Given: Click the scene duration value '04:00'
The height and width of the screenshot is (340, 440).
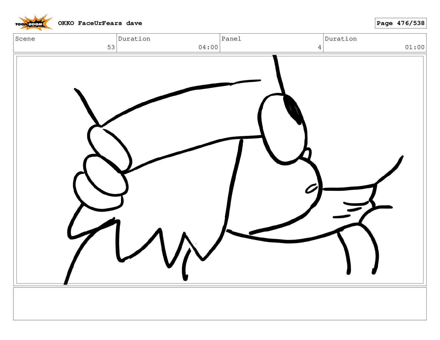Looking at the screenshot, I should (x=208, y=47).
